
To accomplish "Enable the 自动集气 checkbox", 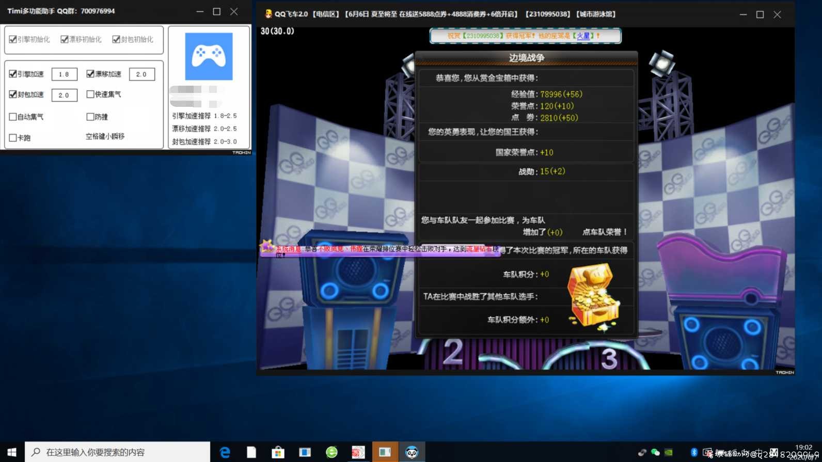I will click(13, 117).
